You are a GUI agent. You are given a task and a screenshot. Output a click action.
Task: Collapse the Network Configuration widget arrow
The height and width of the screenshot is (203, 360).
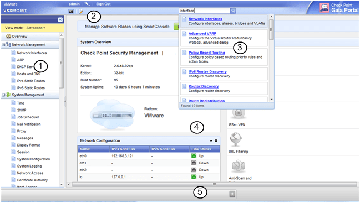(211, 140)
